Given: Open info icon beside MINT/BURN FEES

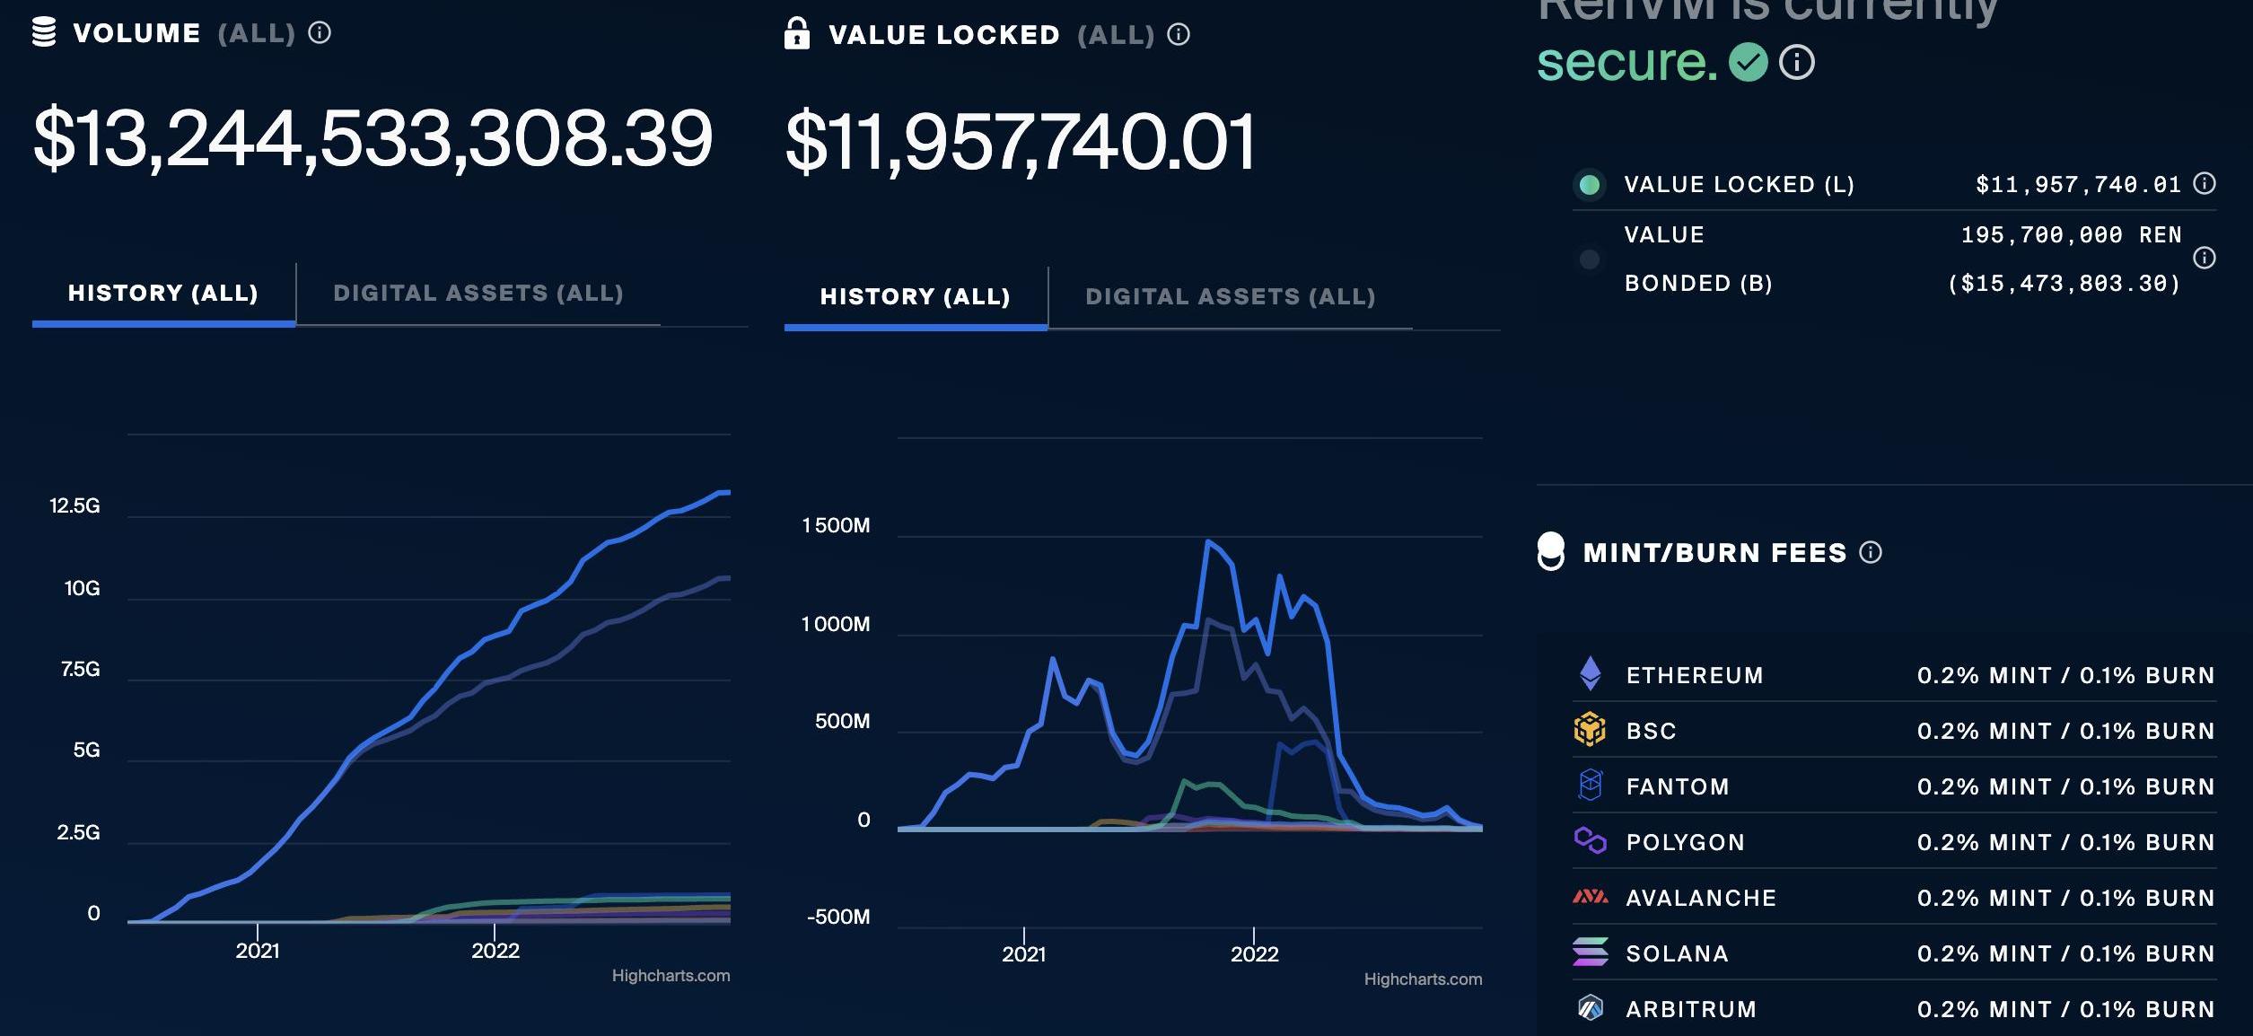Looking at the screenshot, I should (1871, 552).
